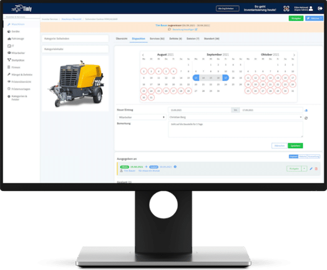
Task: Click the Timly logo
Action: click(x=22, y=9)
